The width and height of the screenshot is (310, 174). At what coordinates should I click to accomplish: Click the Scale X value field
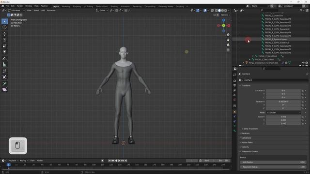(283, 117)
